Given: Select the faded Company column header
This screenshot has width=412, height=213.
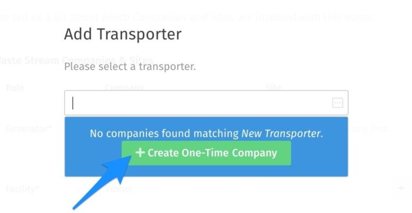Looking at the screenshot, I should pos(124,87).
